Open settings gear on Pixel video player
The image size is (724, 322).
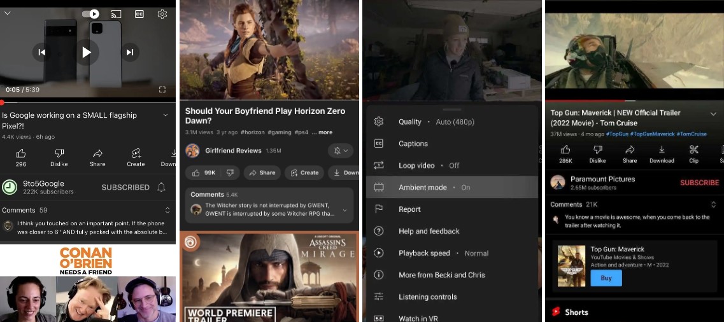pos(162,13)
